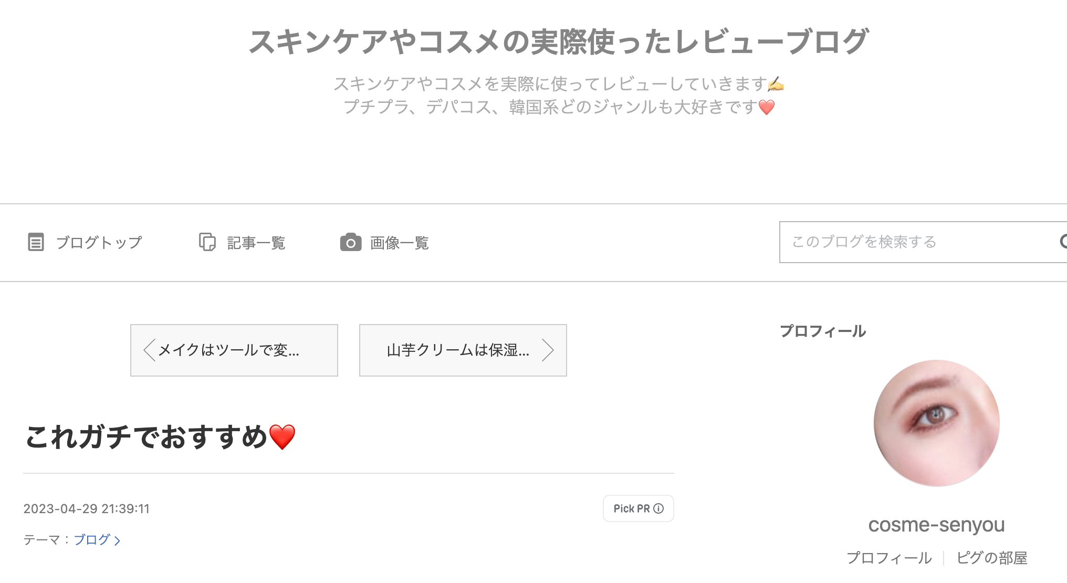Click the Pick PR badge
The height and width of the screenshot is (583, 1067).
(639, 508)
